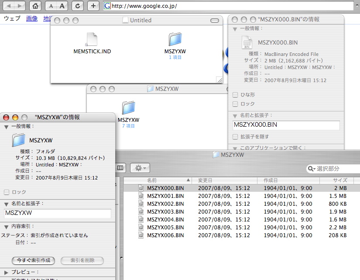The image size is (360, 280).
Task: Click the Untitled window title proxy icon
Action: coord(125,20)
